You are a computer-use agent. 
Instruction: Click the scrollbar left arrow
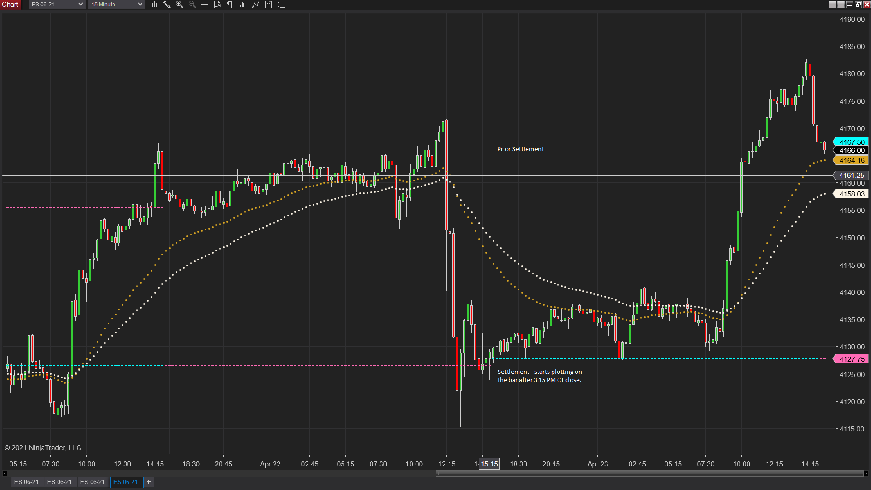[x=5, y=474]
